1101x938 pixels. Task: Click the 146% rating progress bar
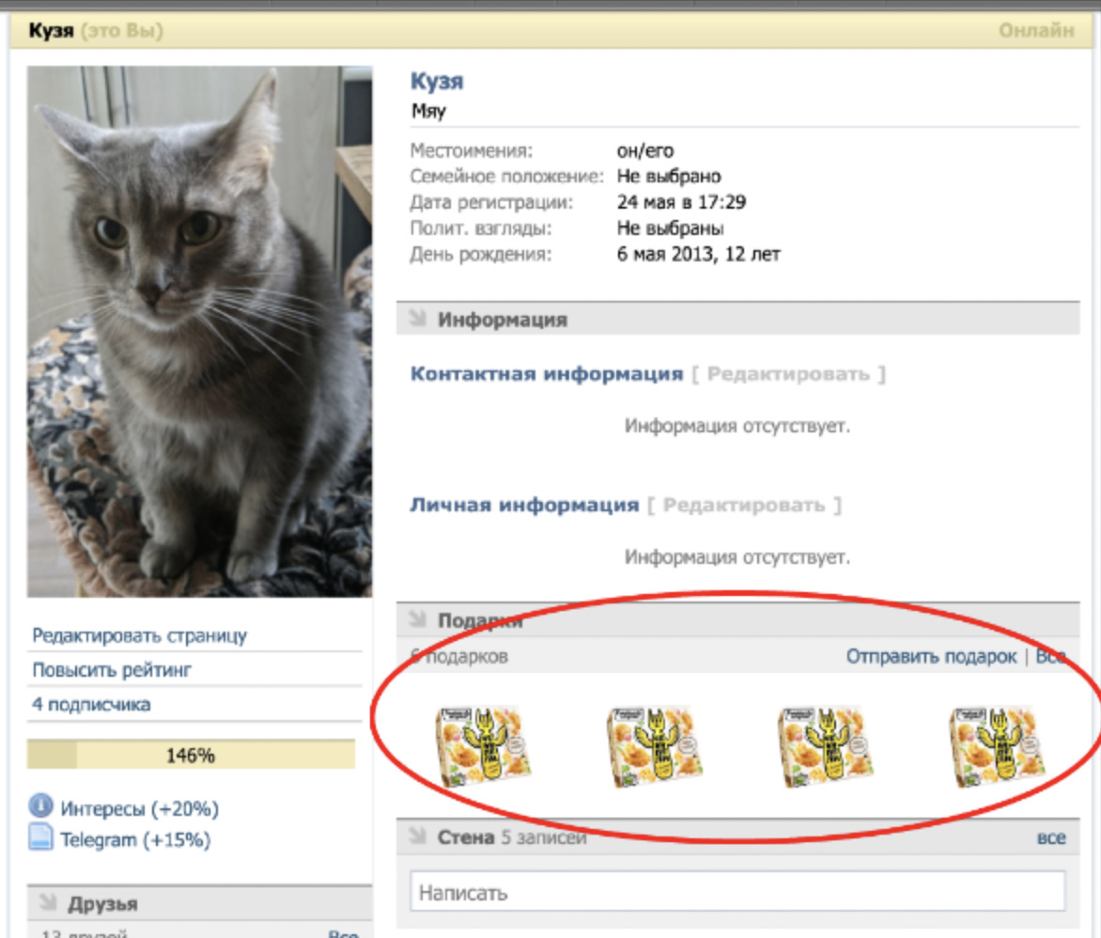coord(191,756)
